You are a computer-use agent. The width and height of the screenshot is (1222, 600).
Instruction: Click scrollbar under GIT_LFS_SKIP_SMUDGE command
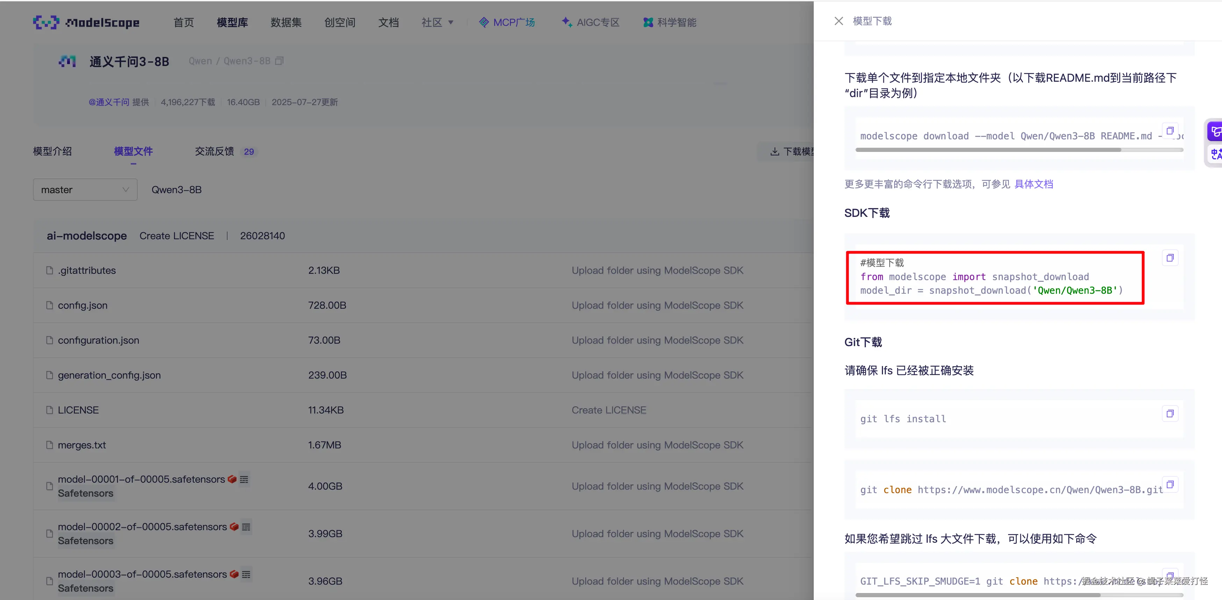click(977, 595)
